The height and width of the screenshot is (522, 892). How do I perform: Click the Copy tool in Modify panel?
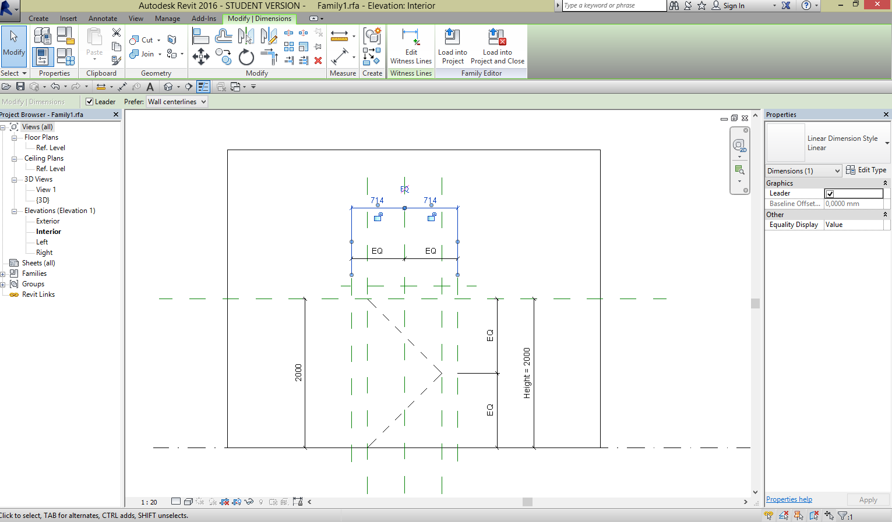point(224,56)
